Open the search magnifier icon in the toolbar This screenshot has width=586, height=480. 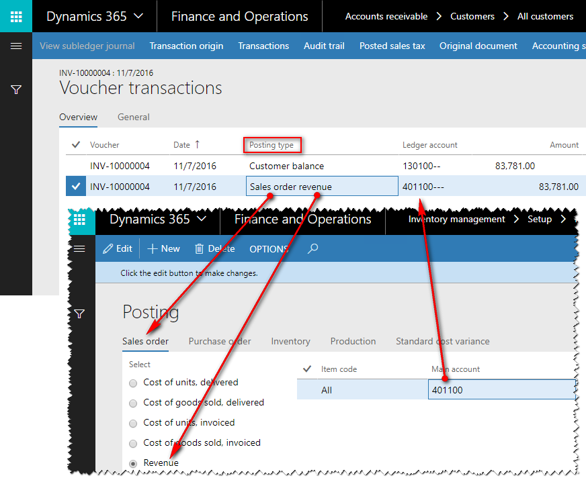click(312, 248)
